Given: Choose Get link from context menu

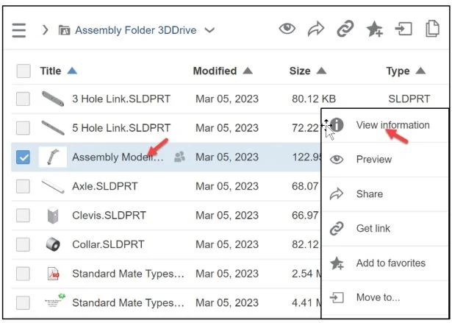Looking at the screenshot, I should pyautogui.click(x=373, y=229).
